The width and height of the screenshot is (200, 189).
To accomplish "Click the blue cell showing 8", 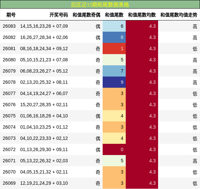I will (x=114, y=37).
